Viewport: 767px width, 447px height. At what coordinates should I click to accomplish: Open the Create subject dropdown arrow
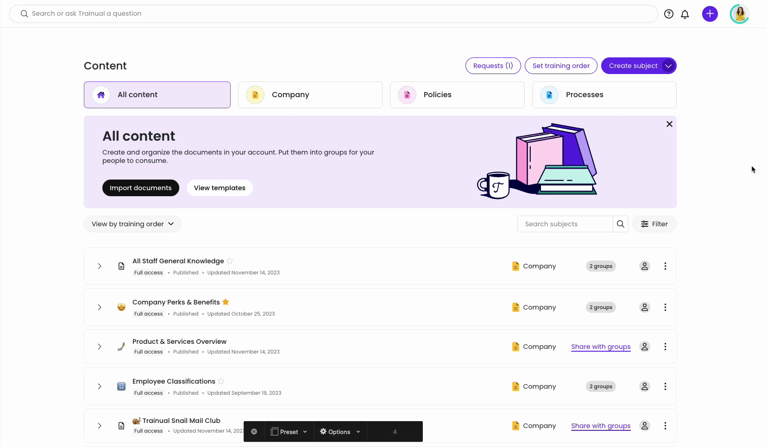(668, 66)
